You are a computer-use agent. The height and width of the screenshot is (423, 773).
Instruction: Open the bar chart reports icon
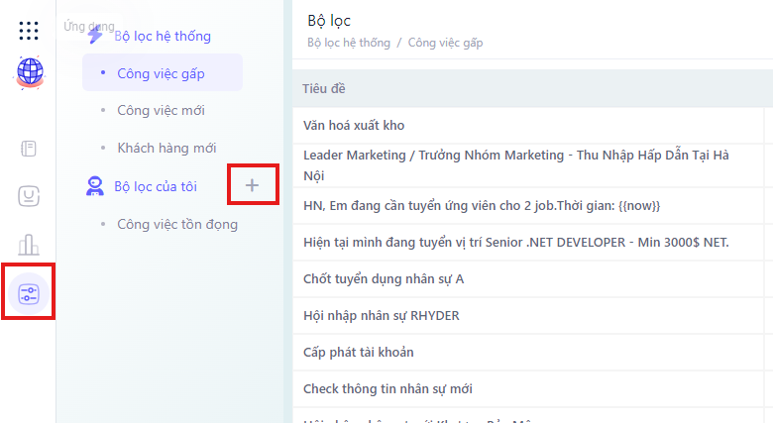[29, 245]
